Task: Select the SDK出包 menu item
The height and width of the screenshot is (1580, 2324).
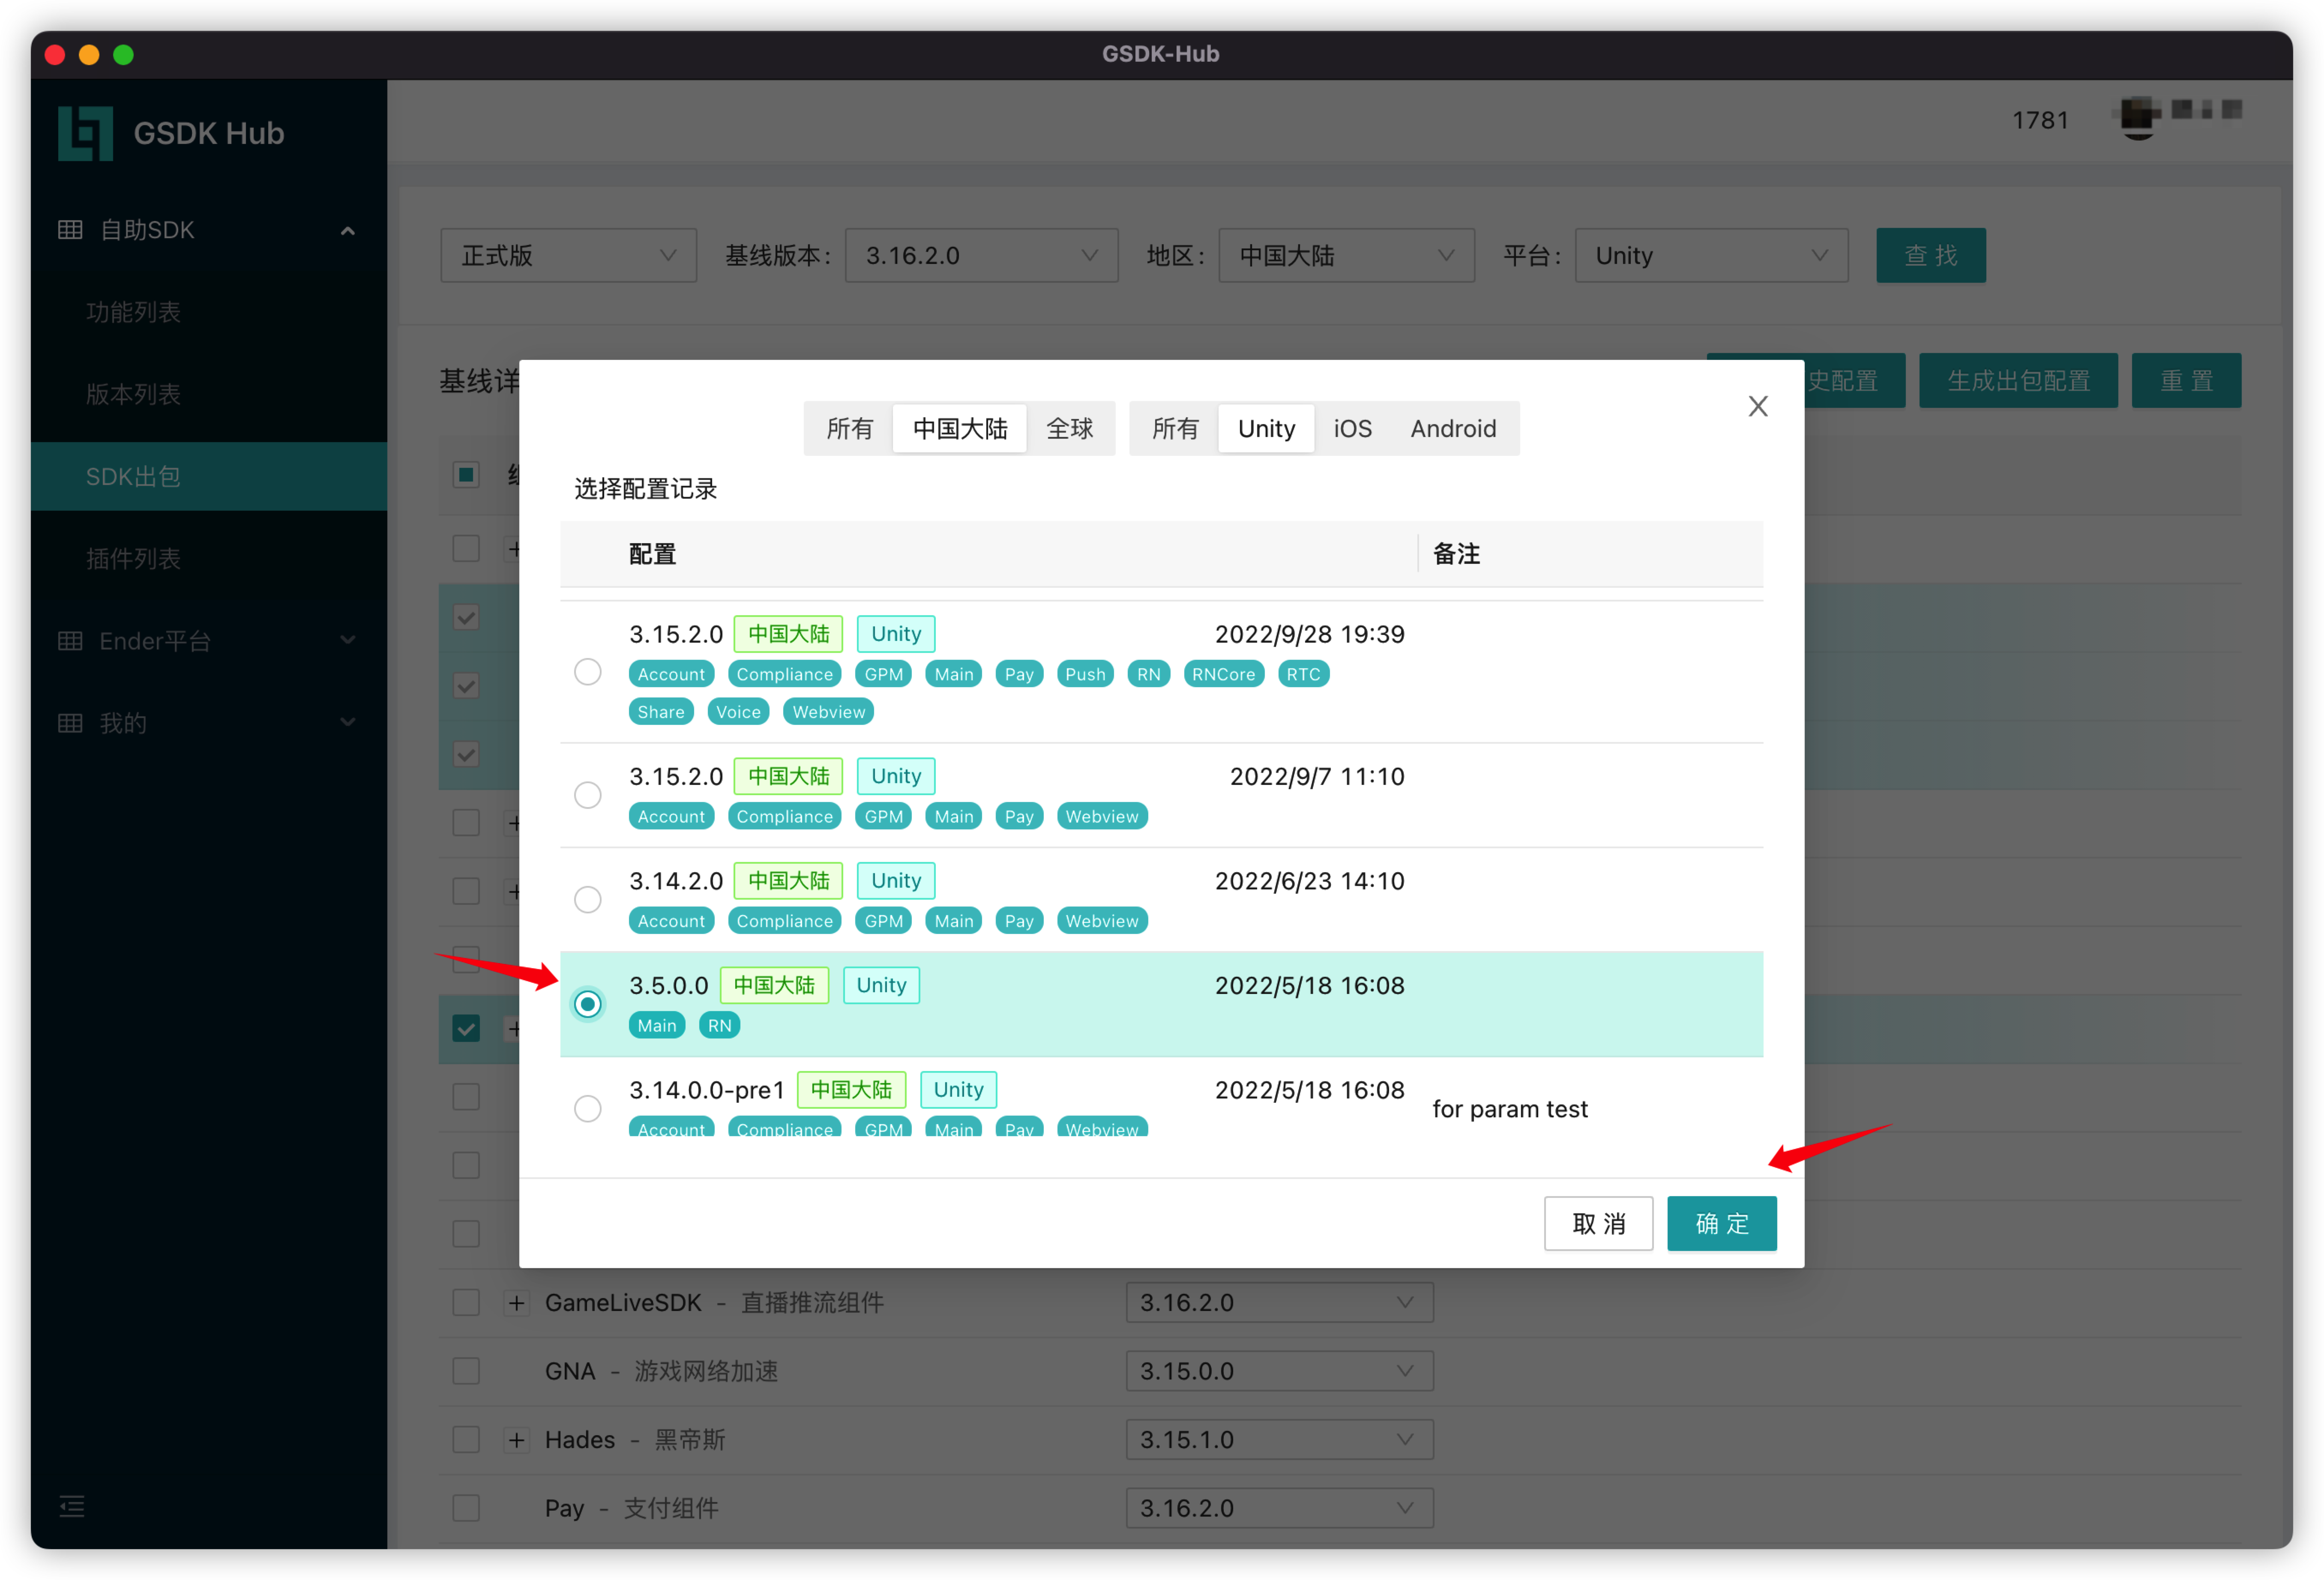Action: pos(209,476)
